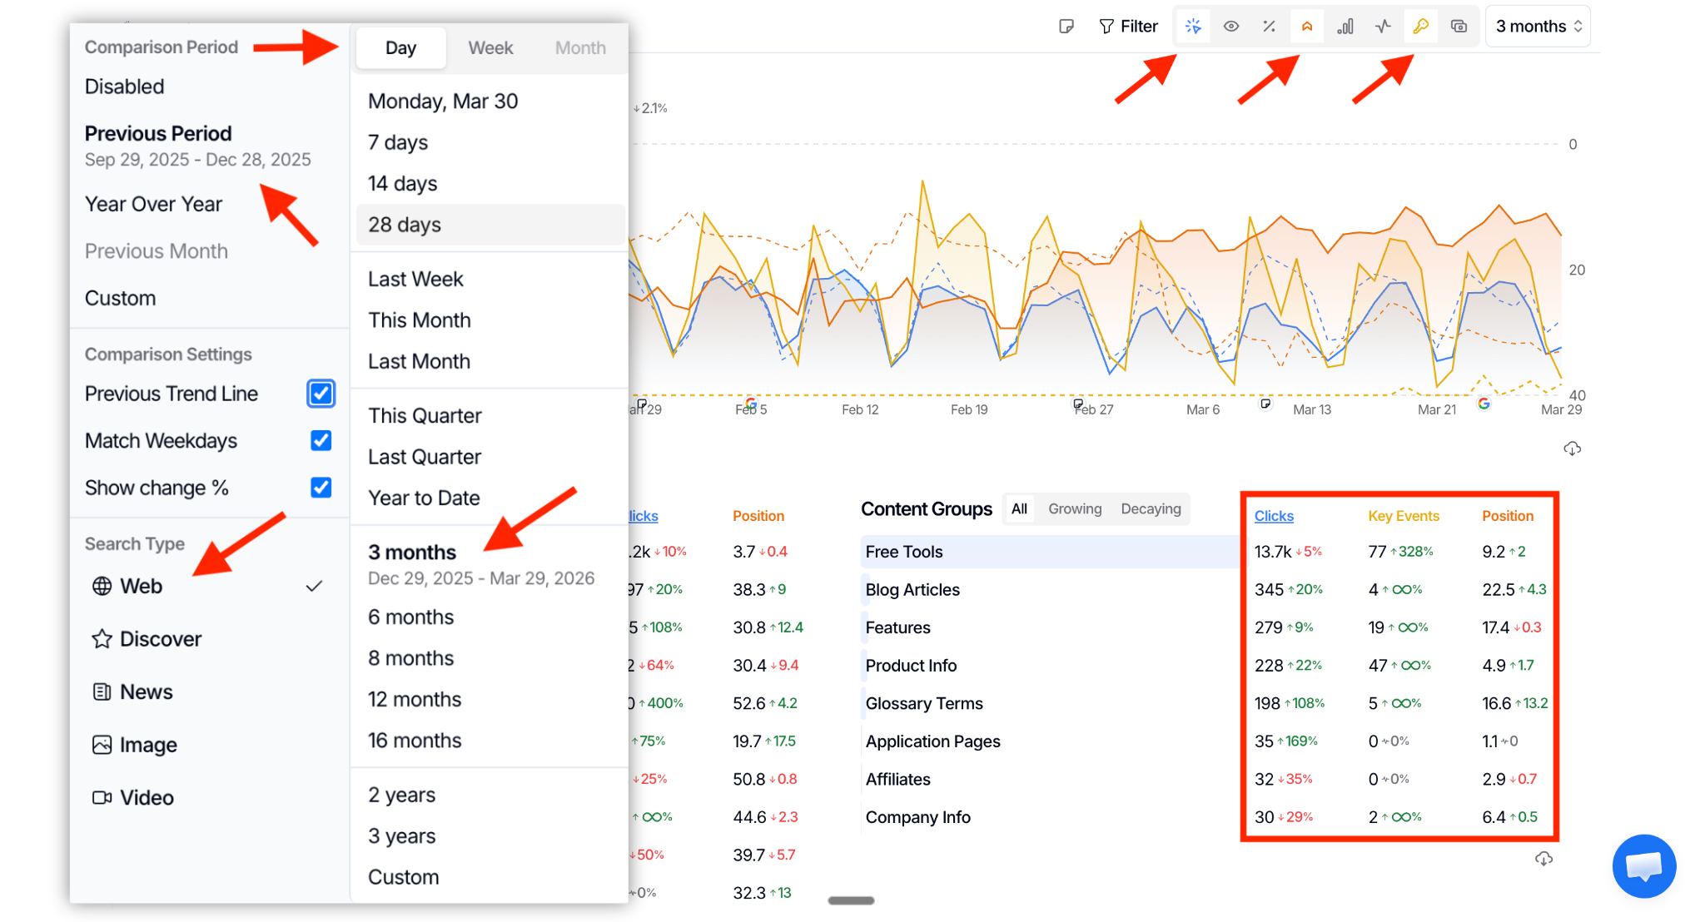Toggle the orange Position chevron icon

(x=1307, y=27)
